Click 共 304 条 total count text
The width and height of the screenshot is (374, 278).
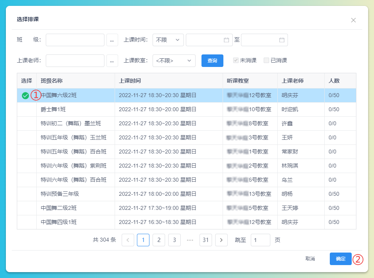tap(104, 240)
